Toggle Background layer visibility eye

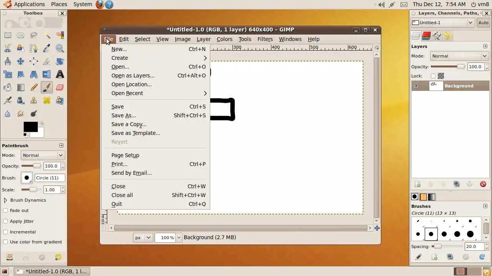416,86
